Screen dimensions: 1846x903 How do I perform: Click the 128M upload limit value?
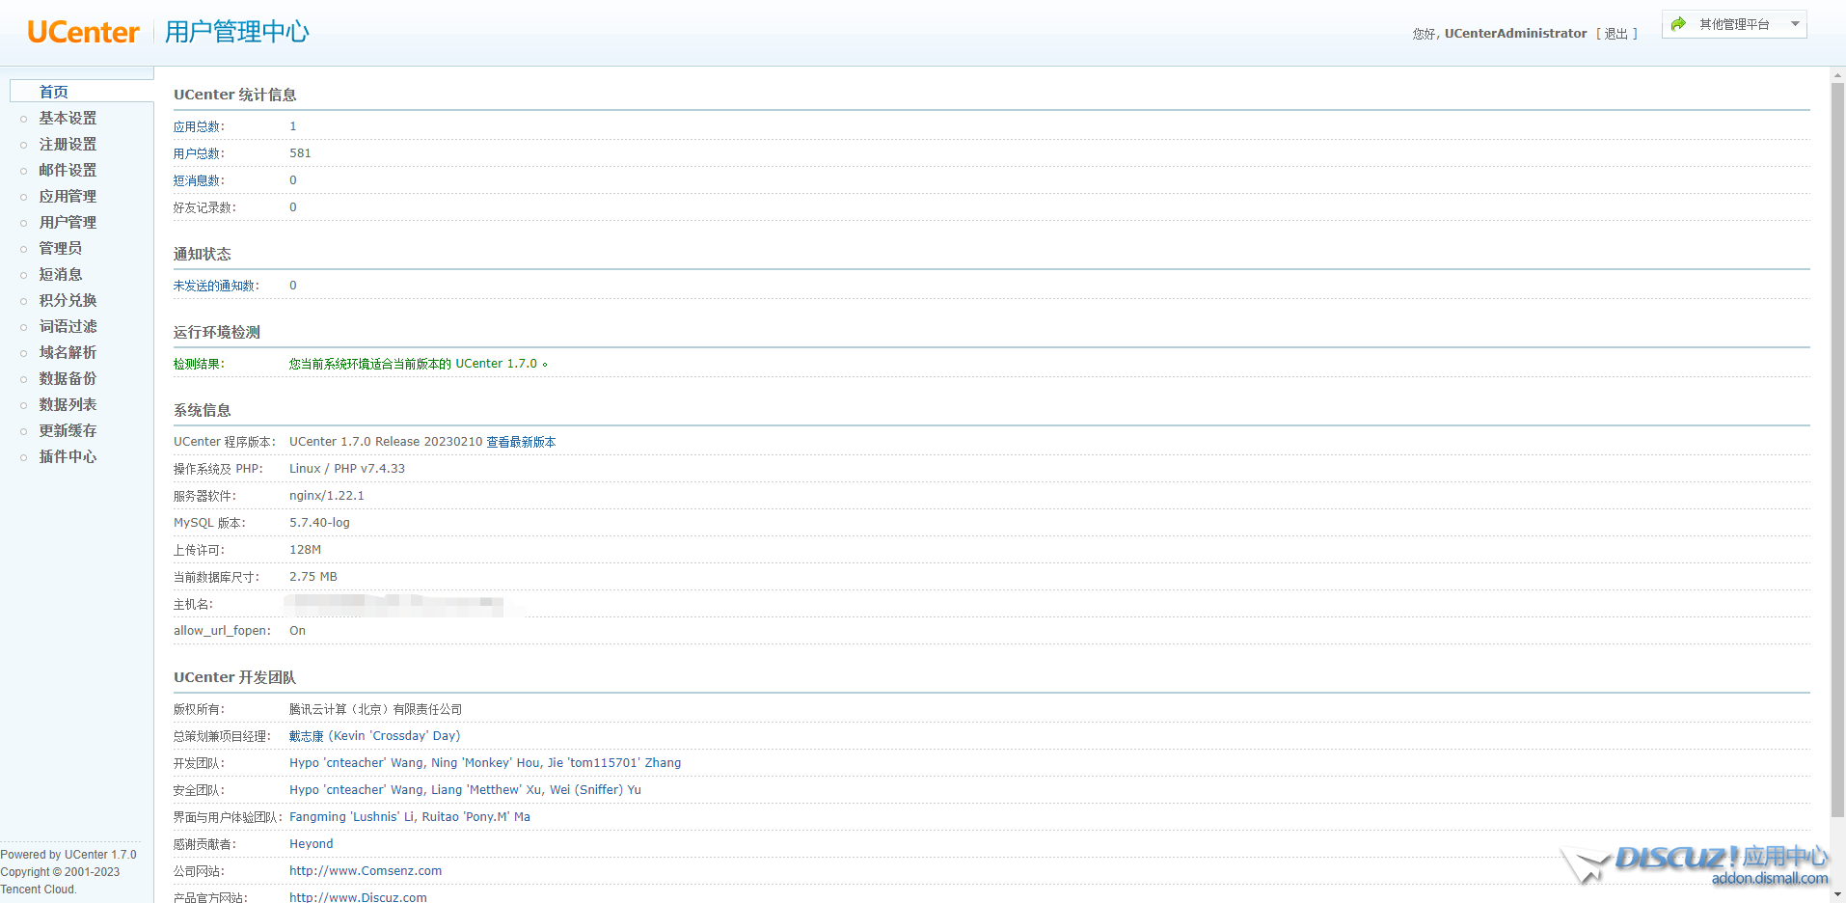tap(306, 550)
